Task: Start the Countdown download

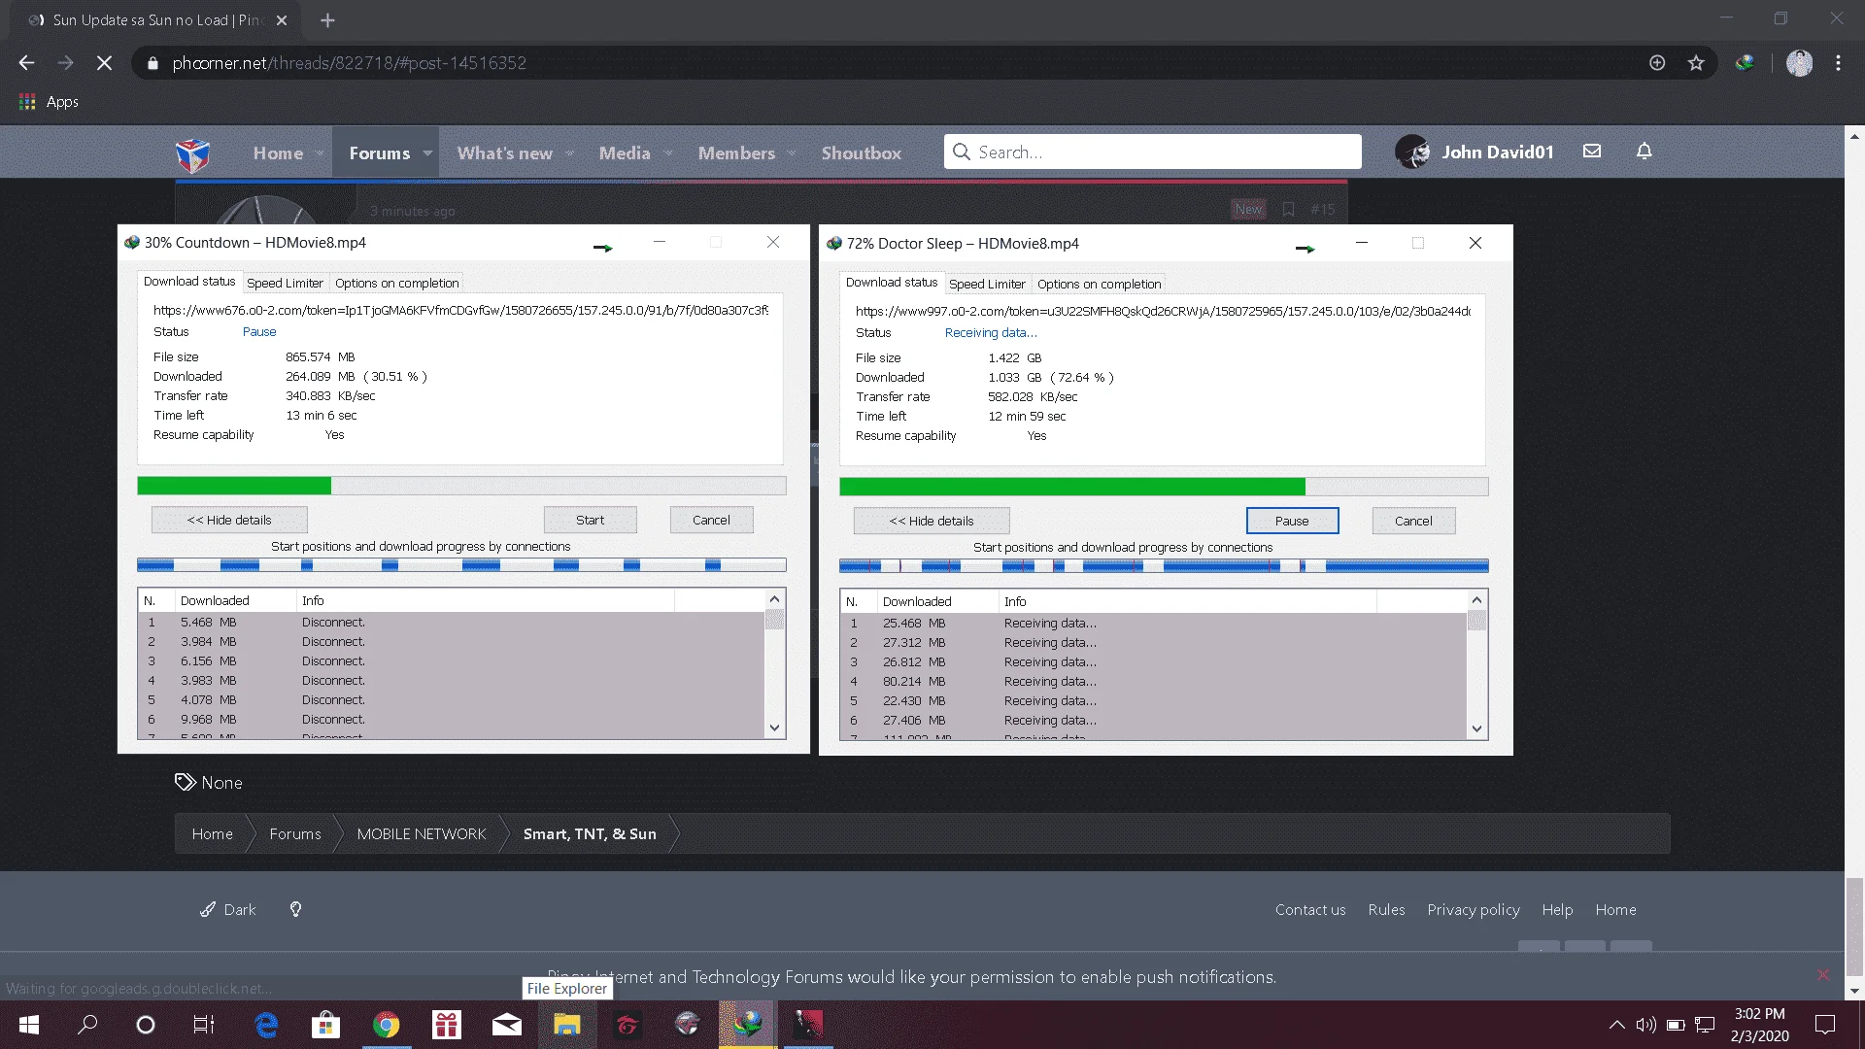Action: pos(590,520)
